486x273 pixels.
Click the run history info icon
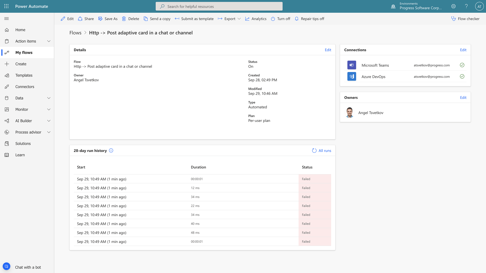coord(111,151)
